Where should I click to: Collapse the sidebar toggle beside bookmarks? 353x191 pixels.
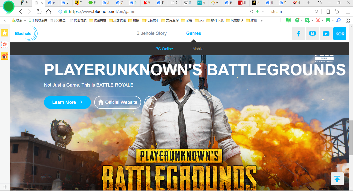(5, 20)
